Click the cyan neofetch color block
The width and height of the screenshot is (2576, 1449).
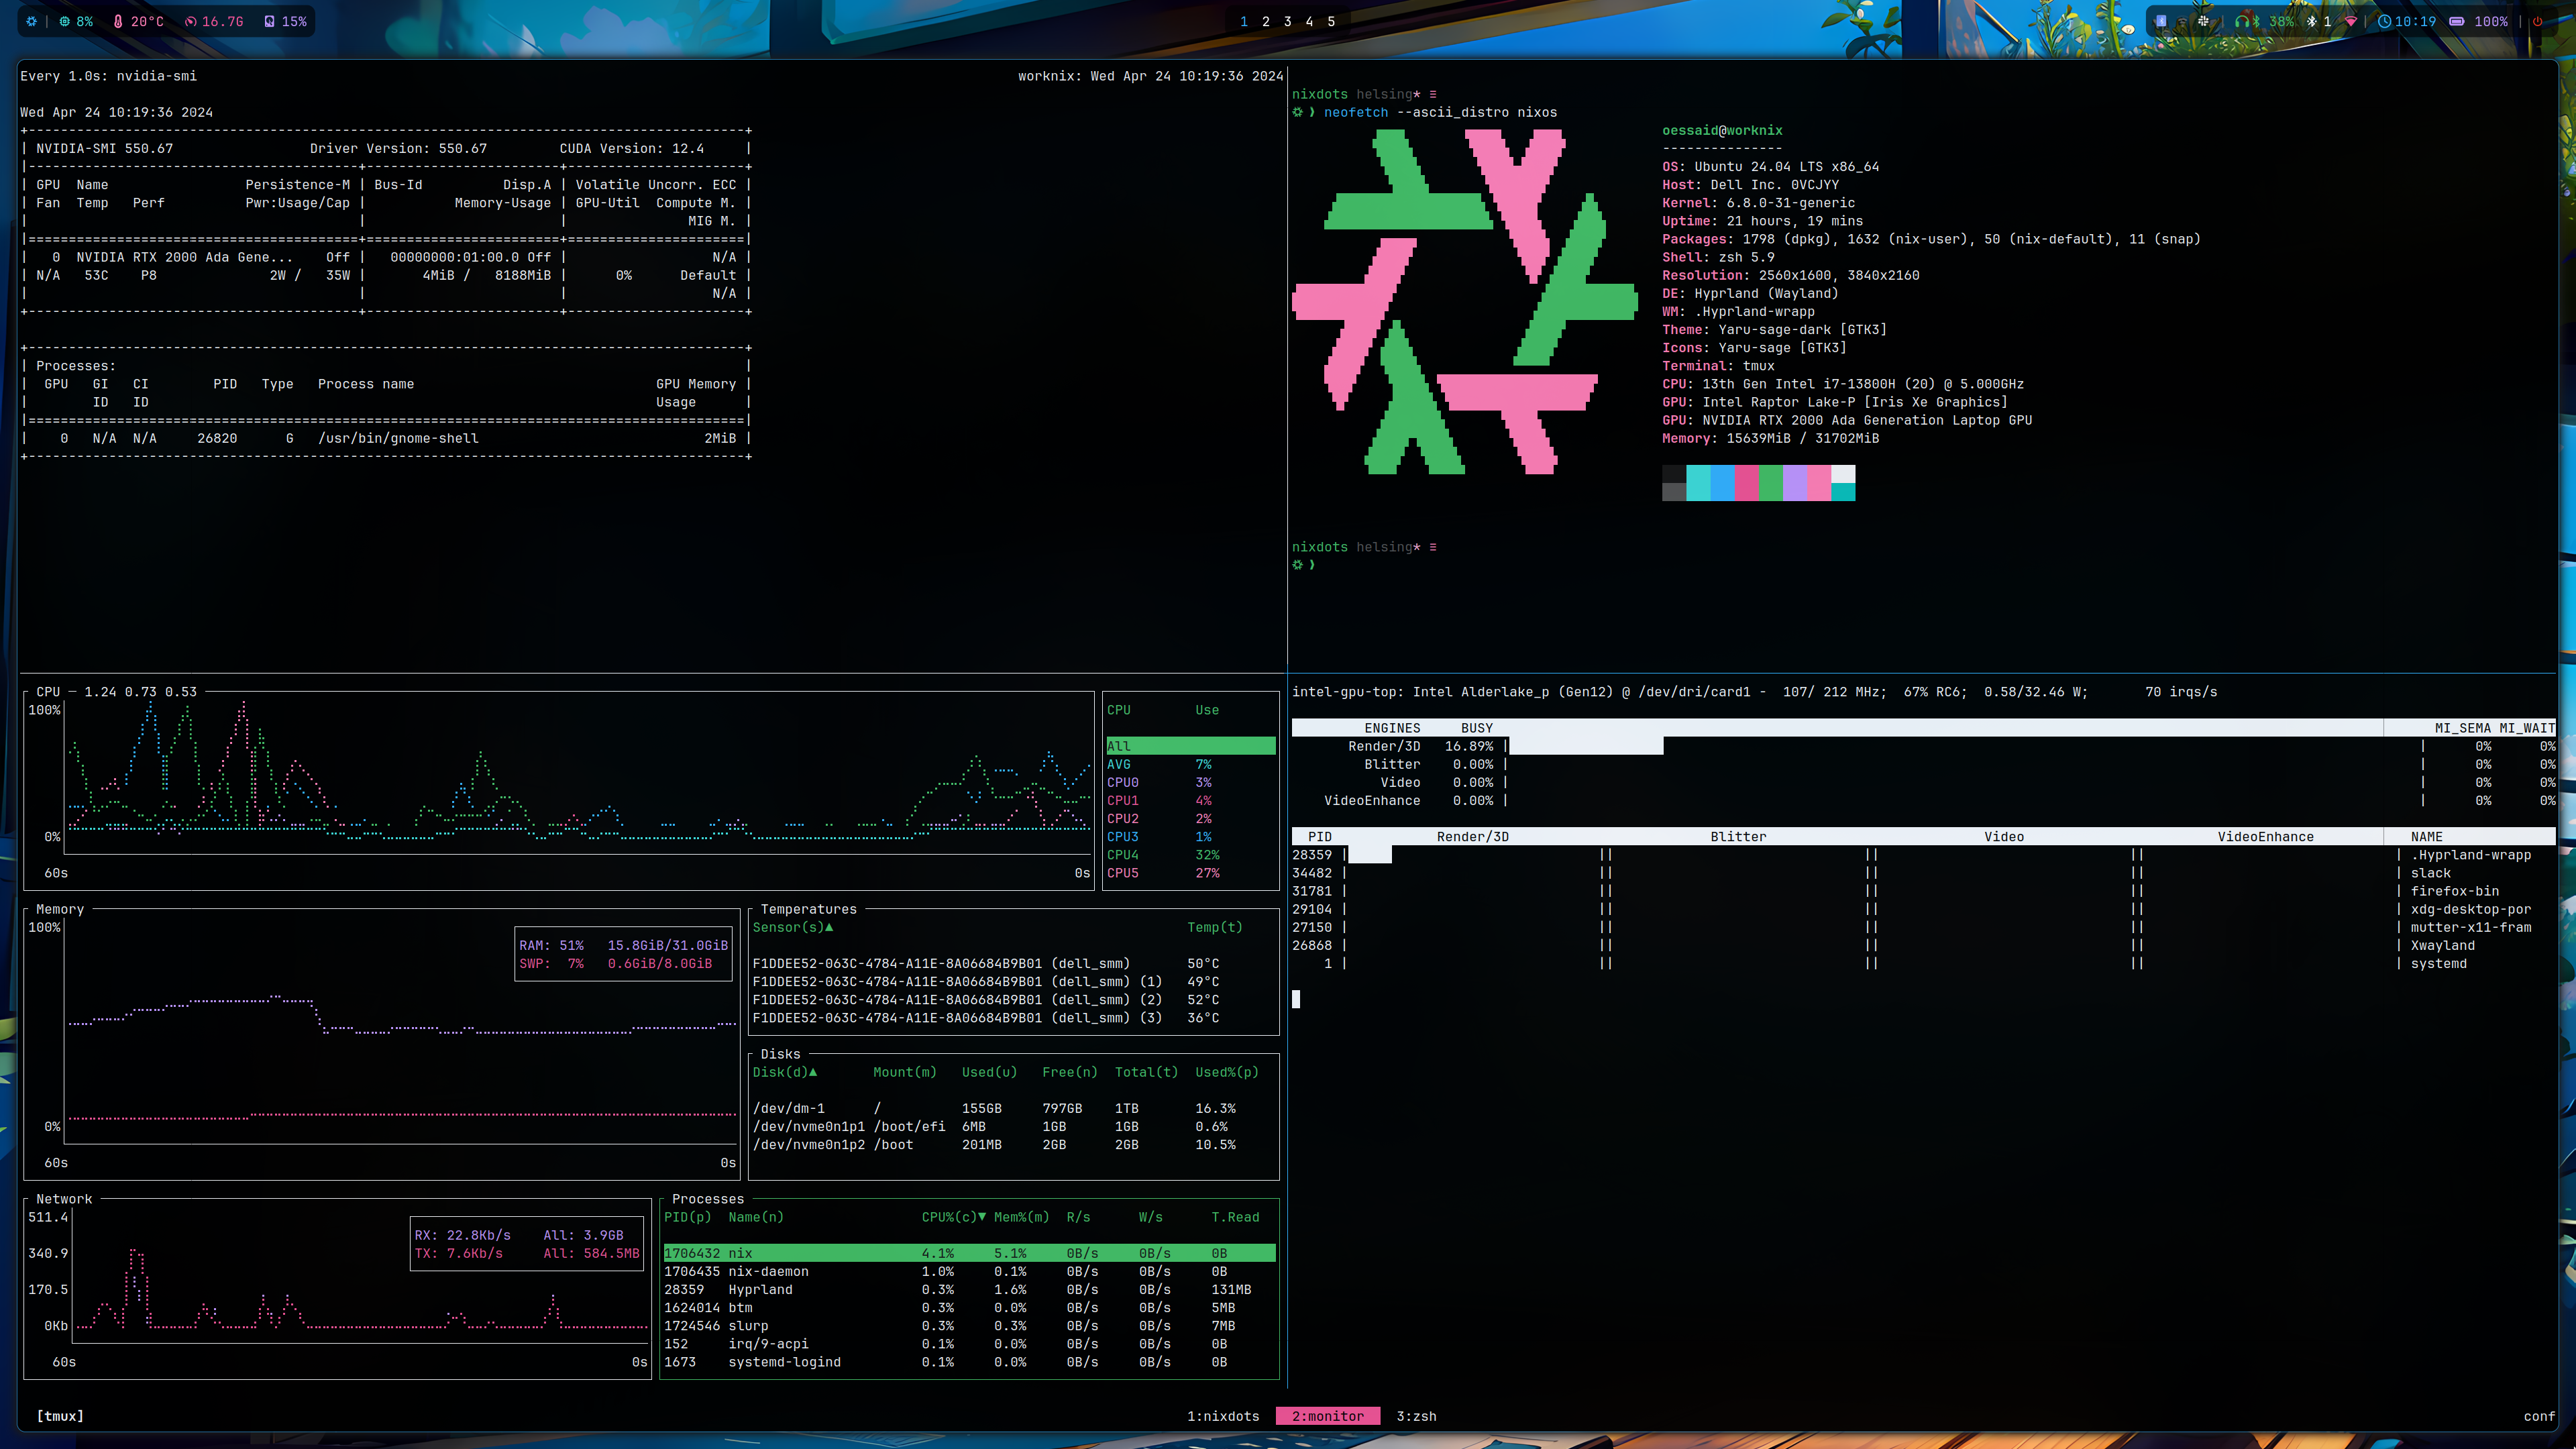tap(1698, 483)
